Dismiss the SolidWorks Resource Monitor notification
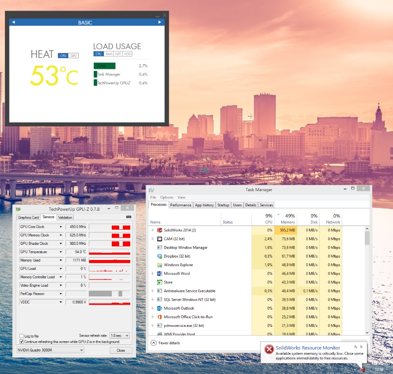 click(361, 347)
